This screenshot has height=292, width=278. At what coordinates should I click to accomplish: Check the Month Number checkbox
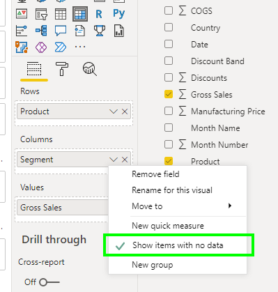(169, 144)
